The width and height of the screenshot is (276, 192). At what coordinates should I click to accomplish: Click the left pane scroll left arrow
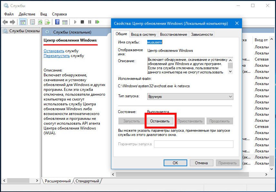click(4, 180)
